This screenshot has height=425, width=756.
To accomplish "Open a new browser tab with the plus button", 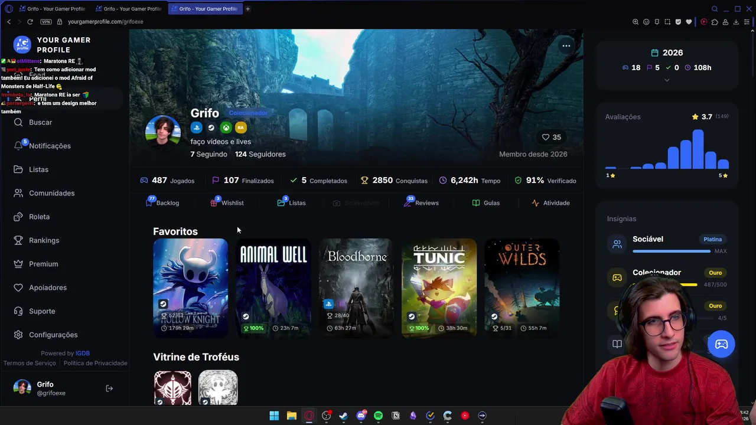I will tap(247, 9).
